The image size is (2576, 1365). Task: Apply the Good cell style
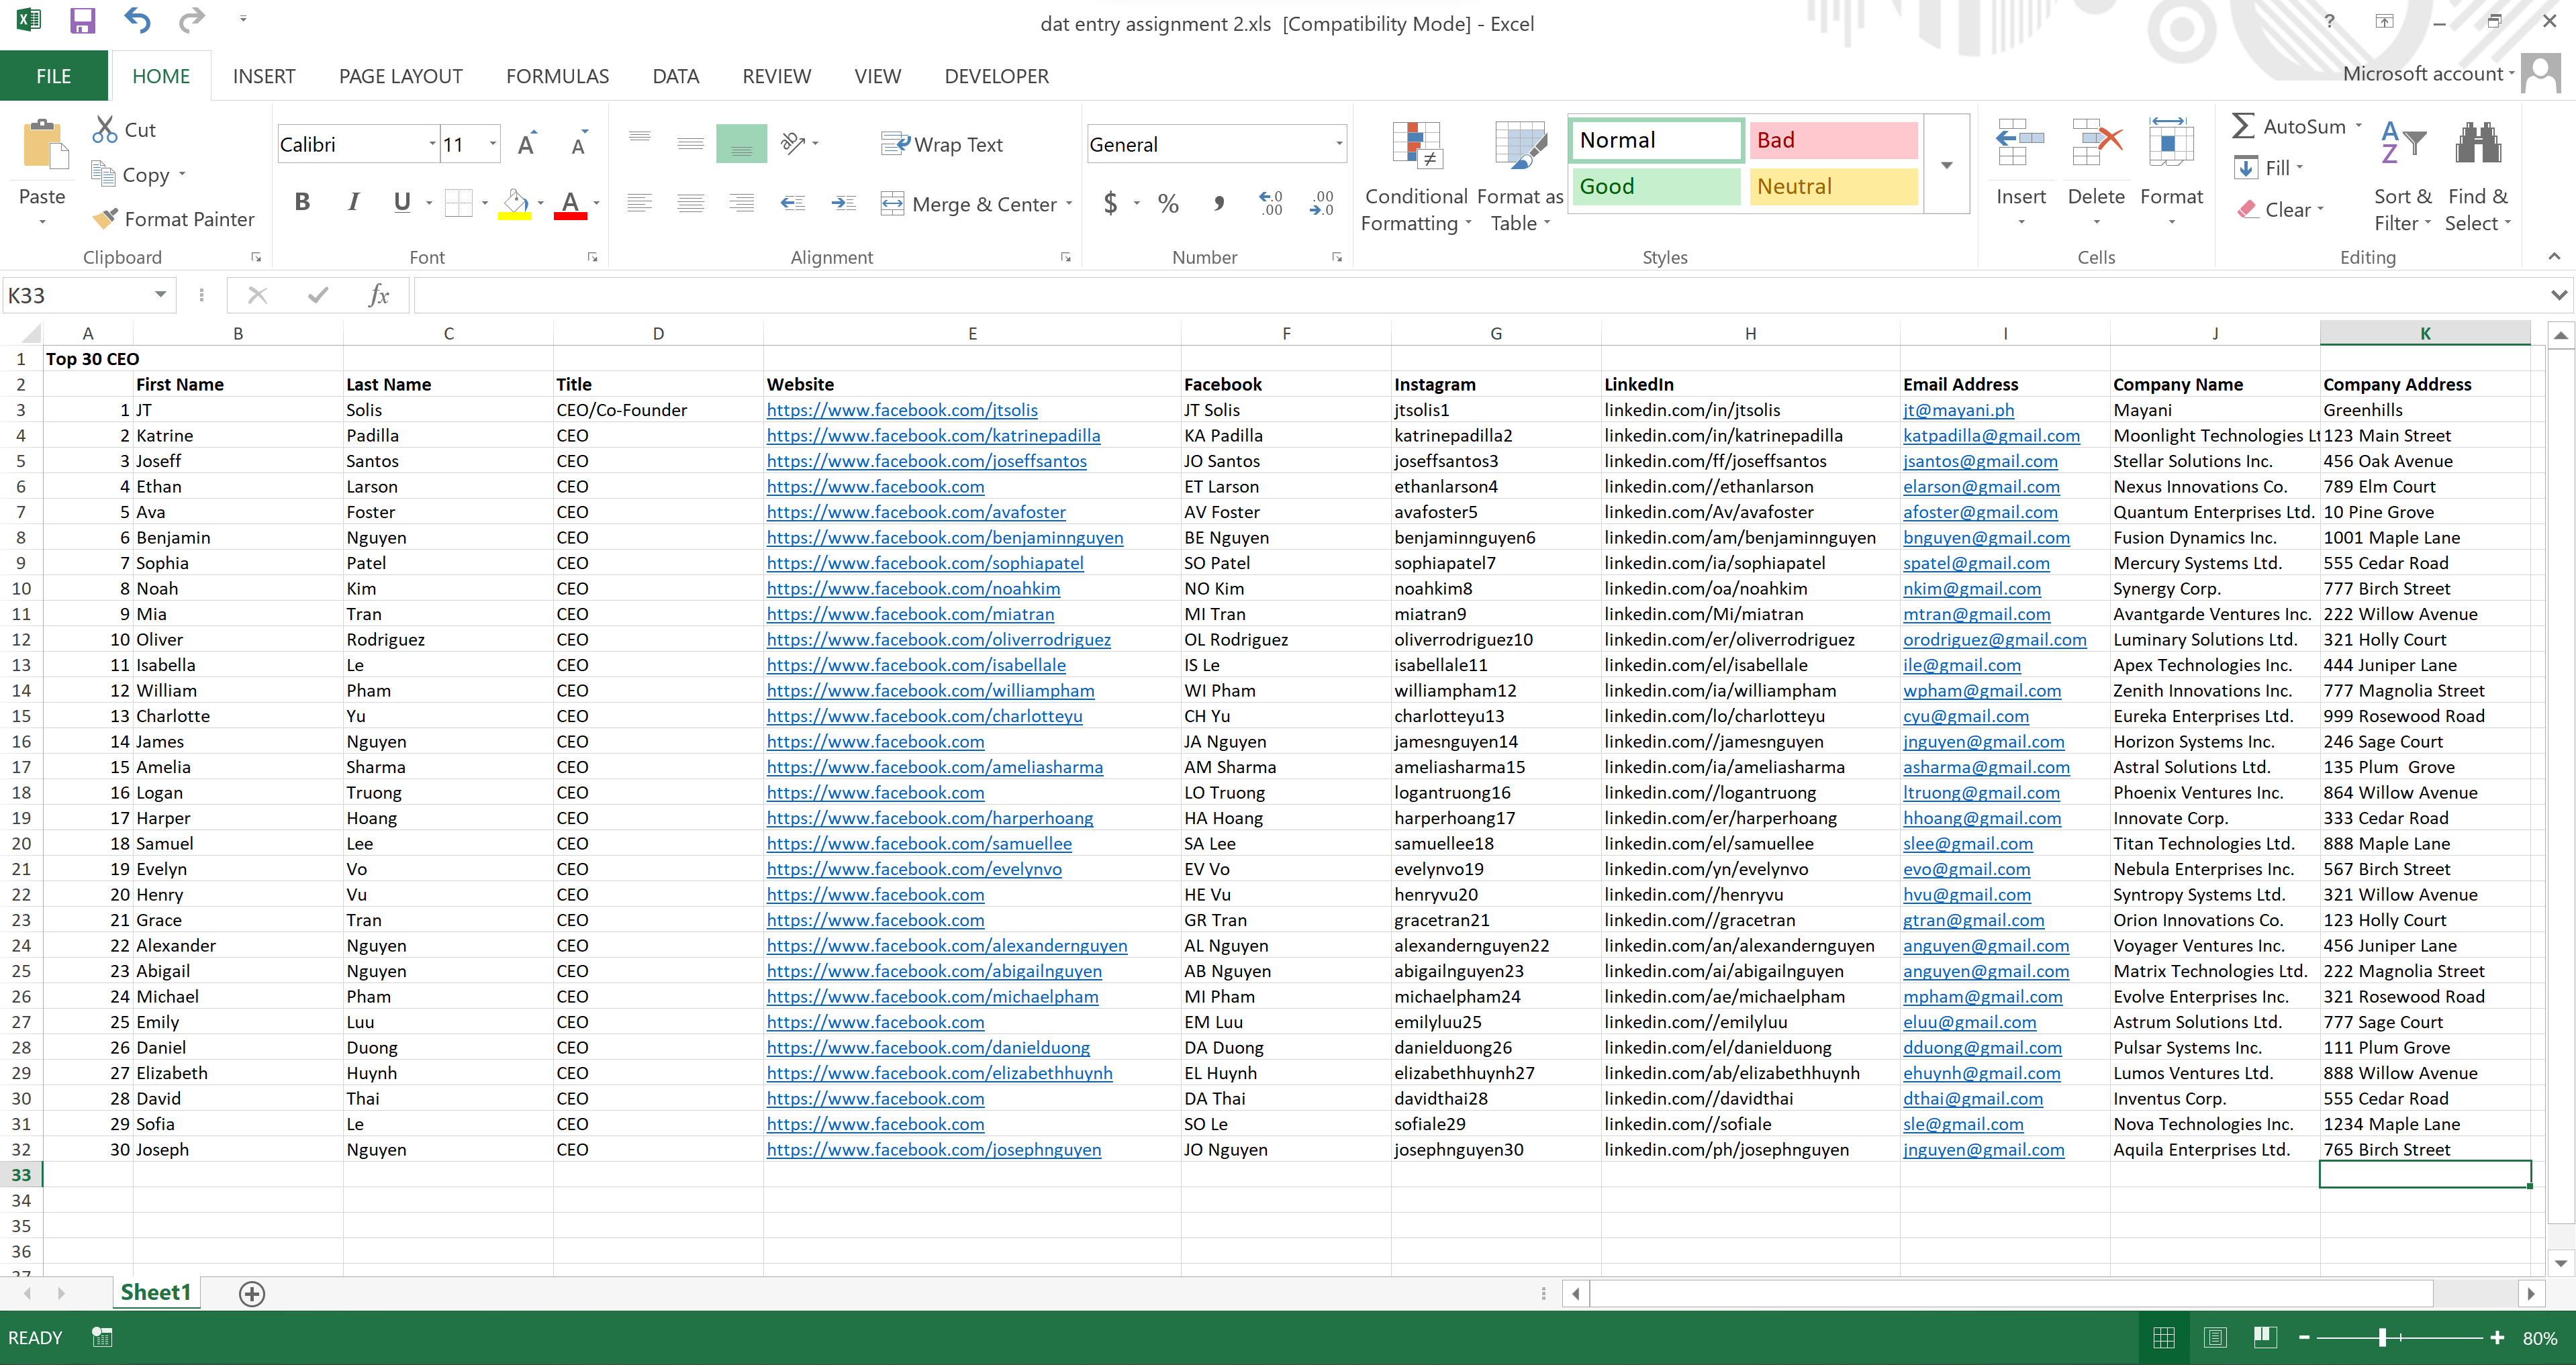(x=1656, y=186)
